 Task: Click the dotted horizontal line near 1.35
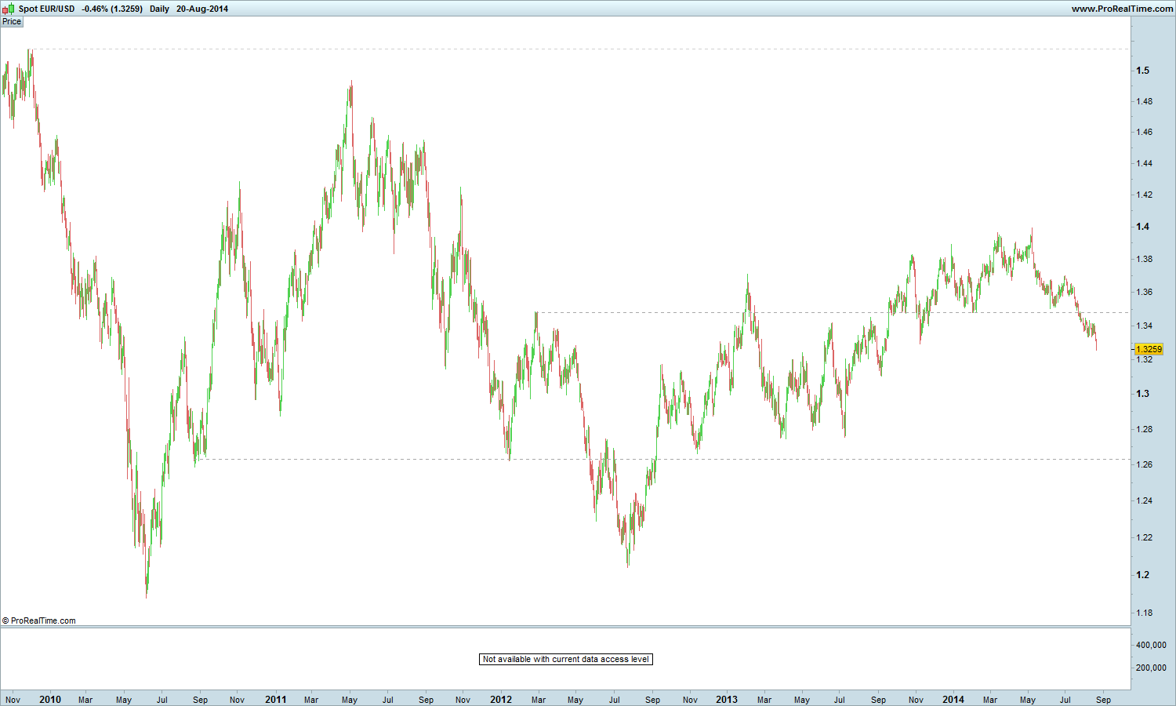pyautogui.click(x=833, y=312)
